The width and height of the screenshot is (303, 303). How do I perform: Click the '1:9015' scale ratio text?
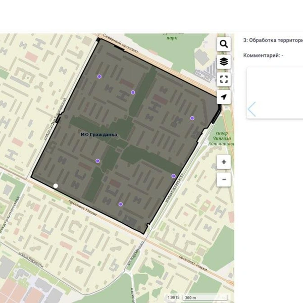(173, 297)
